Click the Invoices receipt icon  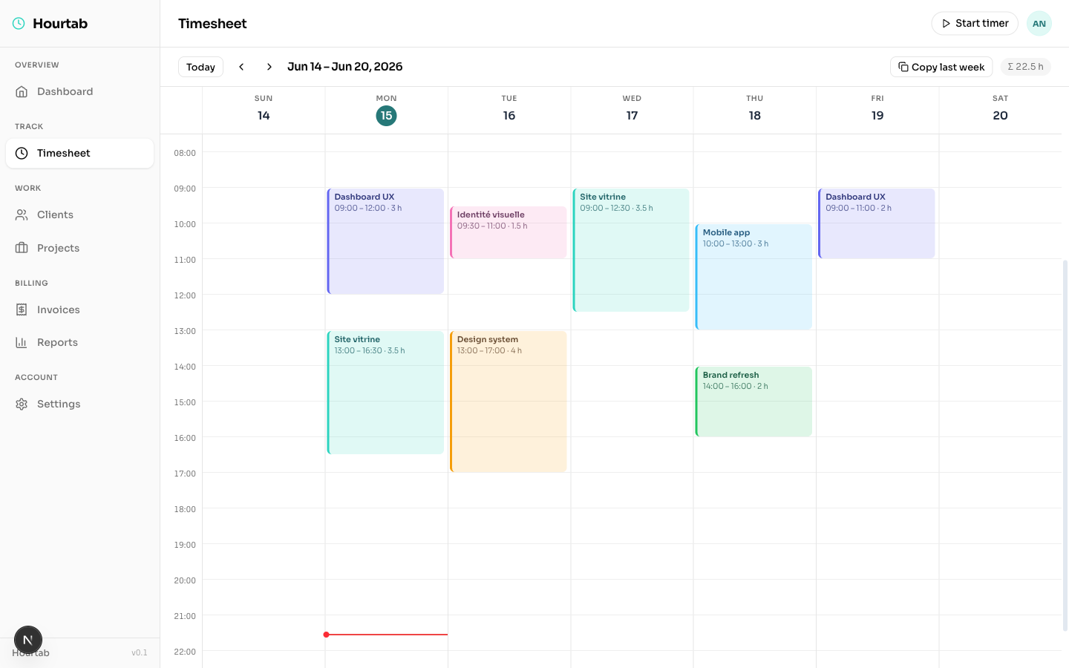coord(22,310)
